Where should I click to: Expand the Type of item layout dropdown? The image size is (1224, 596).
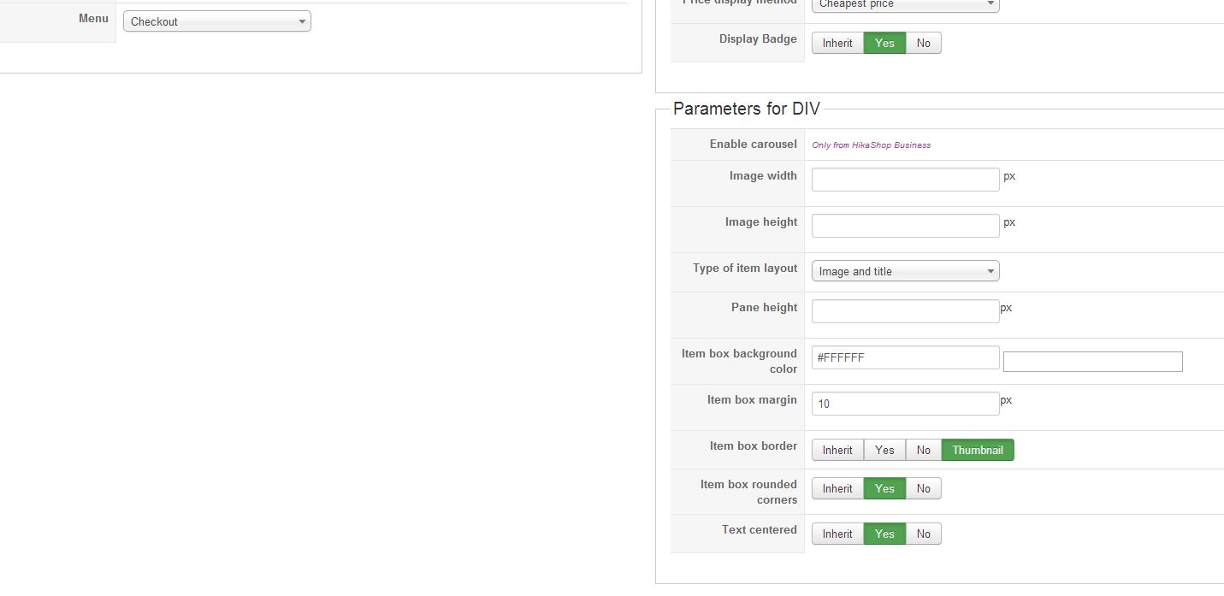905,271
